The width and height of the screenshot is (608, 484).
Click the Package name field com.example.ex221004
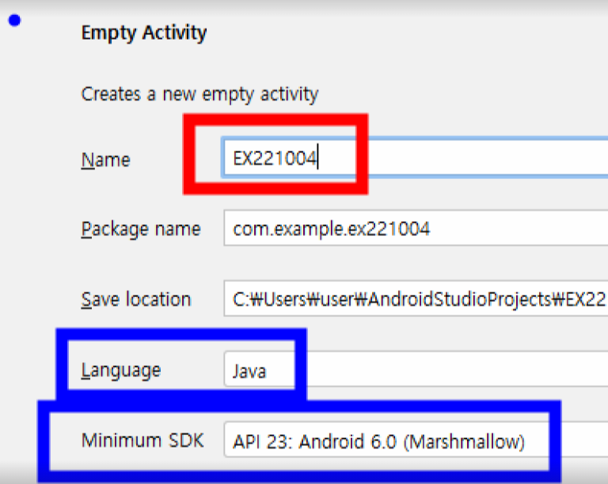pyautogui.click(x=416, y=228)
